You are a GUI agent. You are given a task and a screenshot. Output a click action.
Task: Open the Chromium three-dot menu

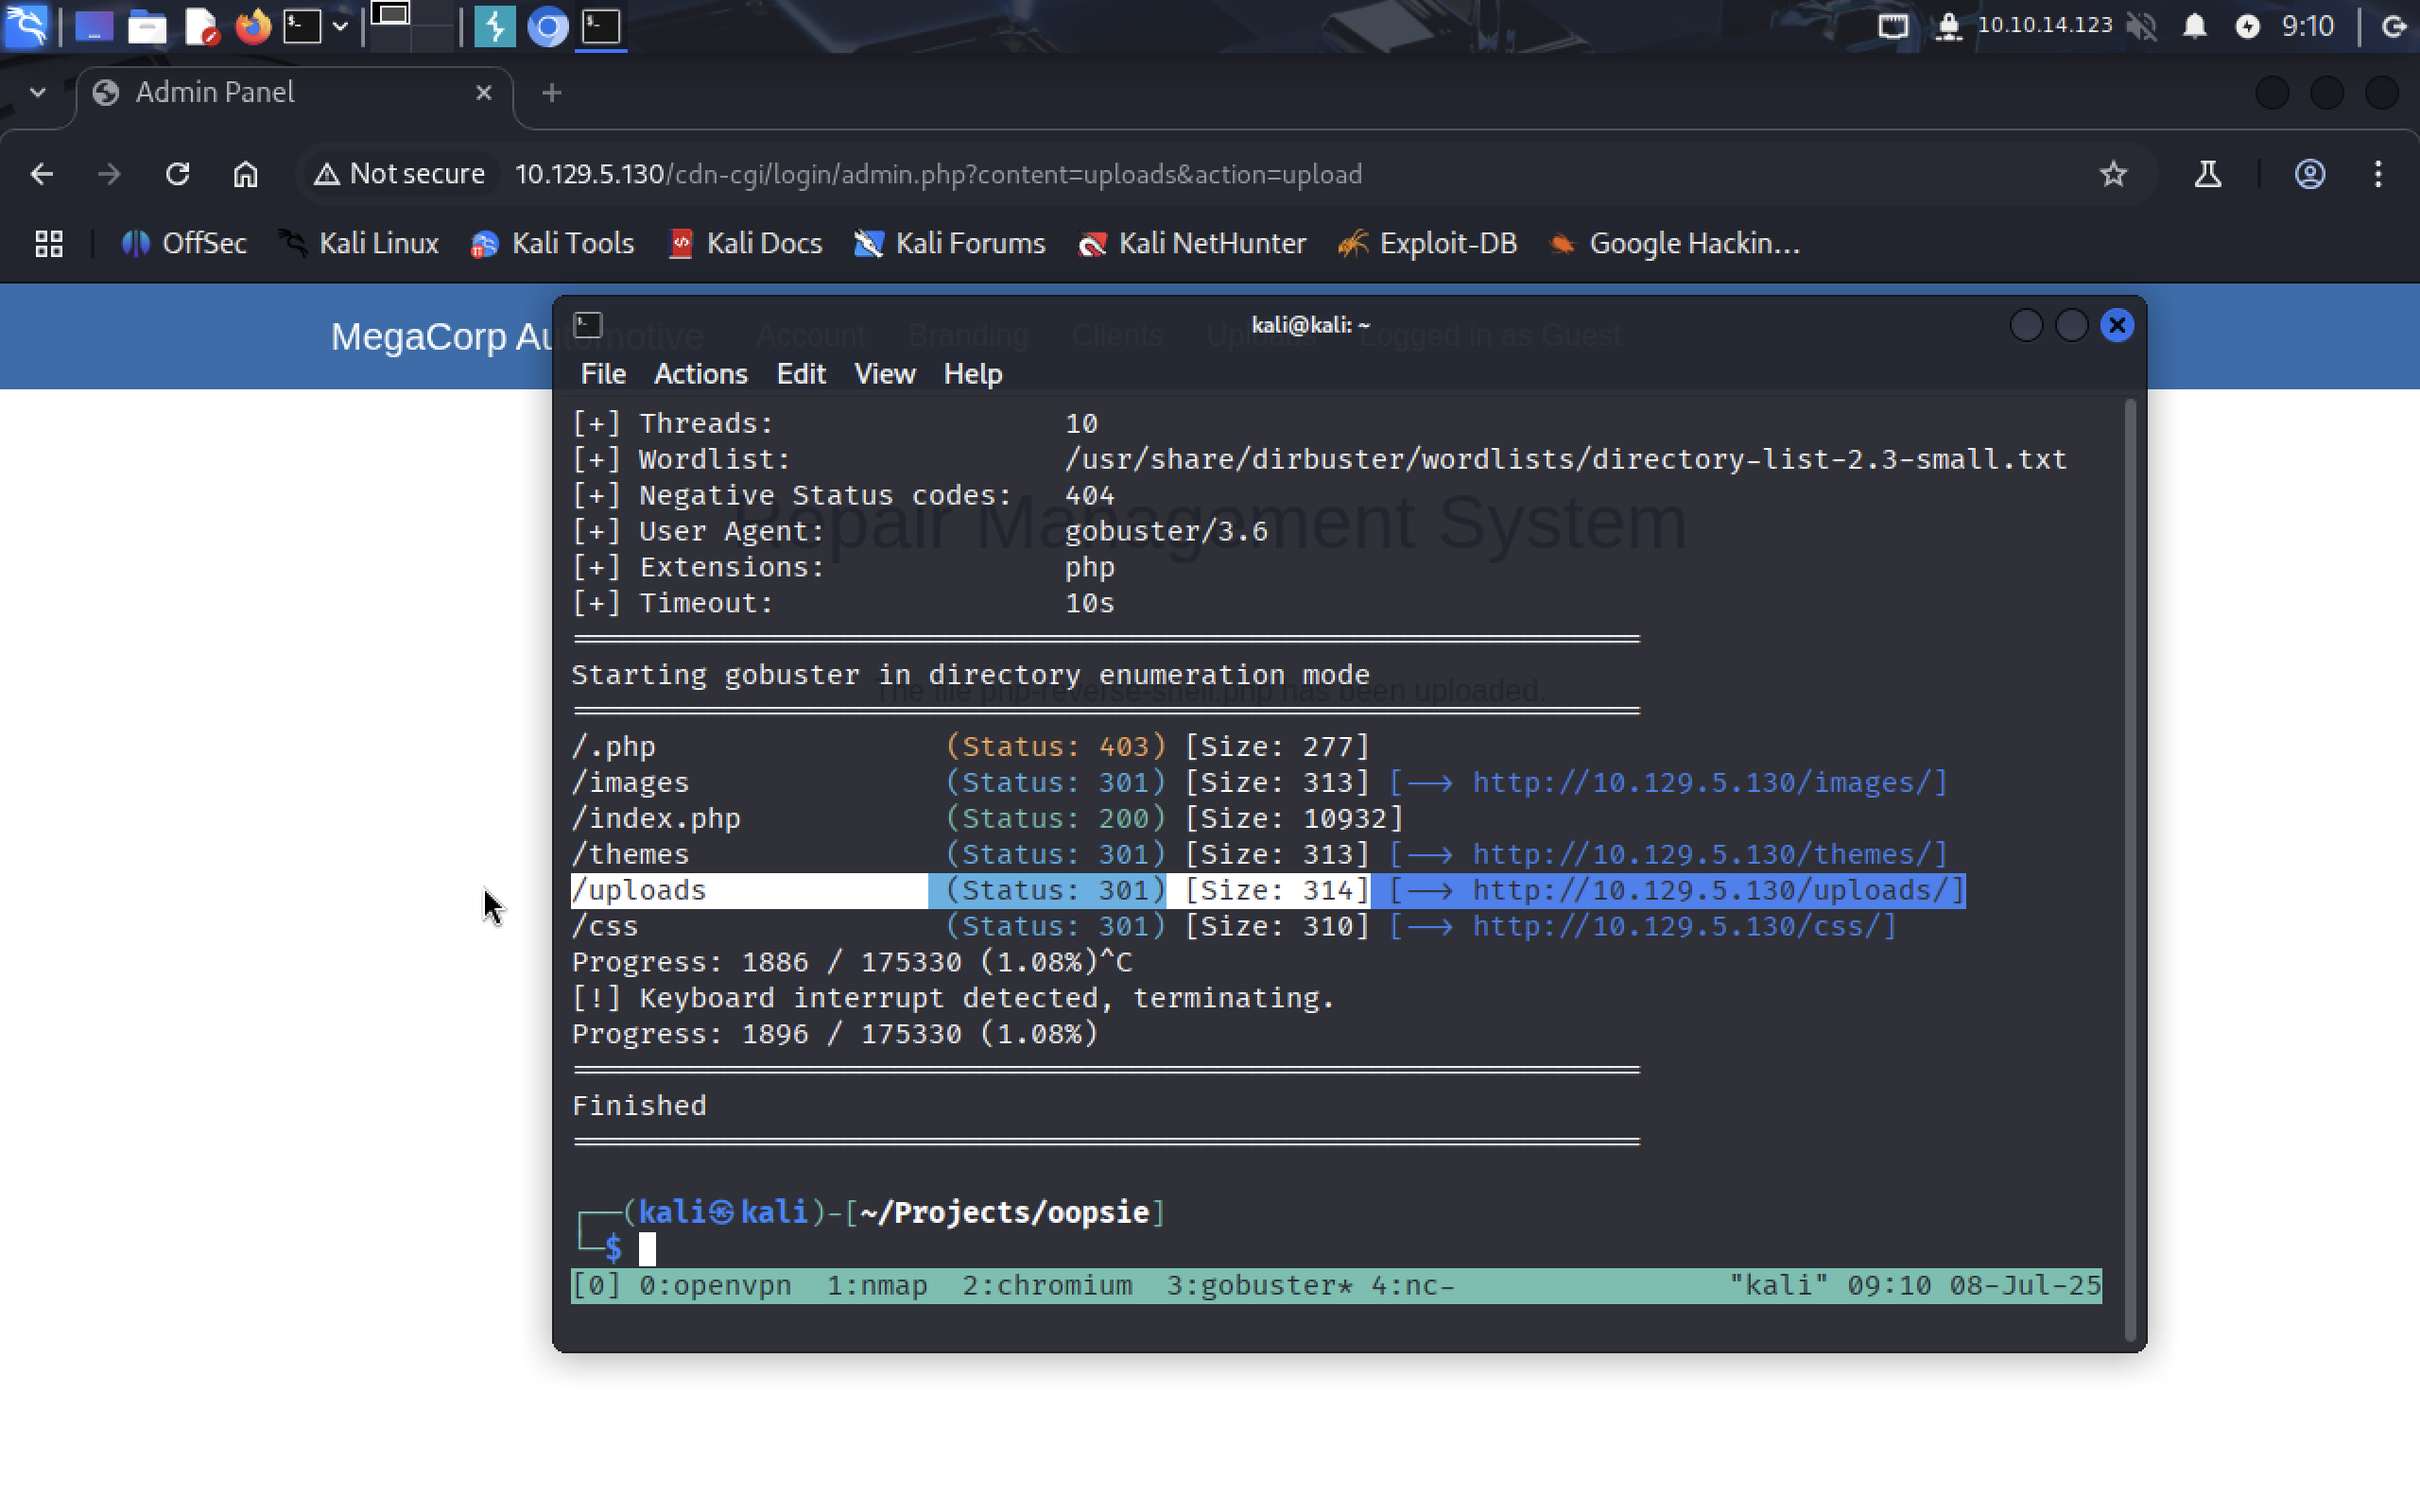point(2378,174)
